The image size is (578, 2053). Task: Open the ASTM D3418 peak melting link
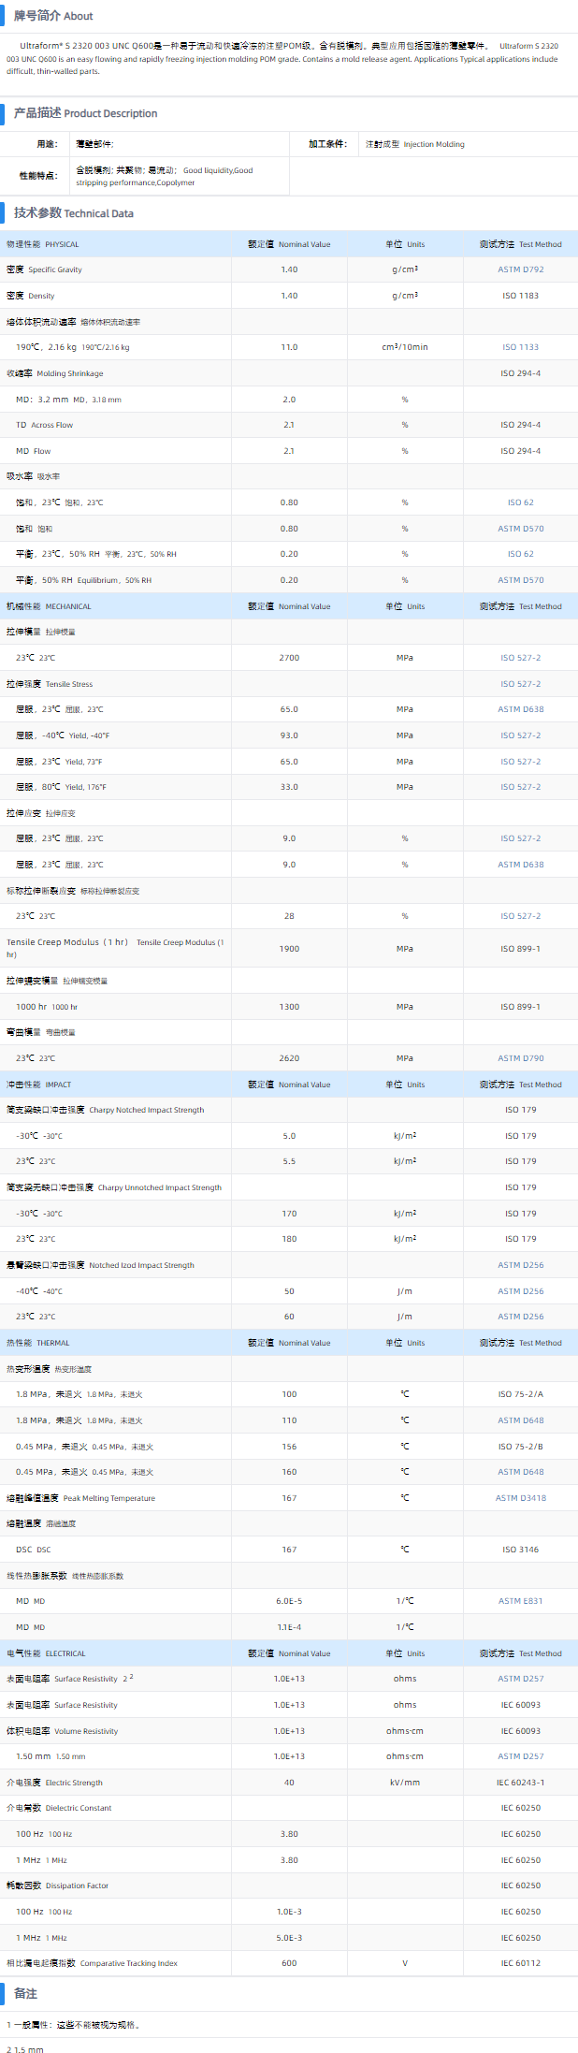click(x=520, y=1498)
